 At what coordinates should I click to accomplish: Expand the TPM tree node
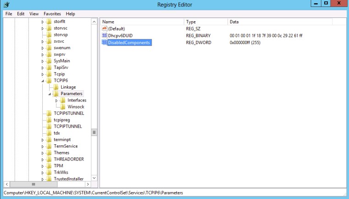click(43, 166)
